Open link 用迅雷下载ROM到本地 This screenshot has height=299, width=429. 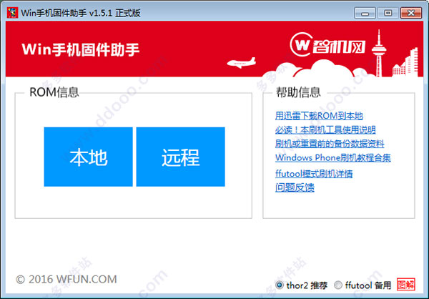tap(319, 116)
